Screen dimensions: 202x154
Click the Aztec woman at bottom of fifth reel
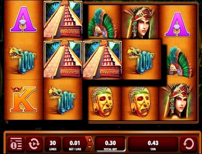pos(178,101)
